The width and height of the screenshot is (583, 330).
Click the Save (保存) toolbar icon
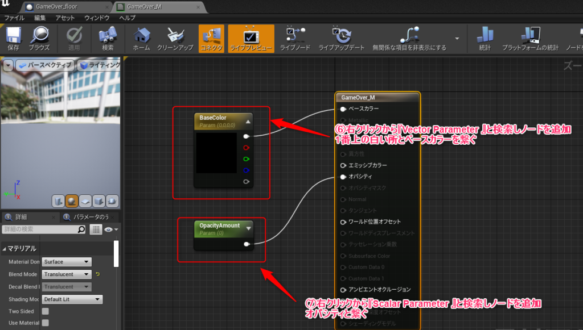[13, 38]
